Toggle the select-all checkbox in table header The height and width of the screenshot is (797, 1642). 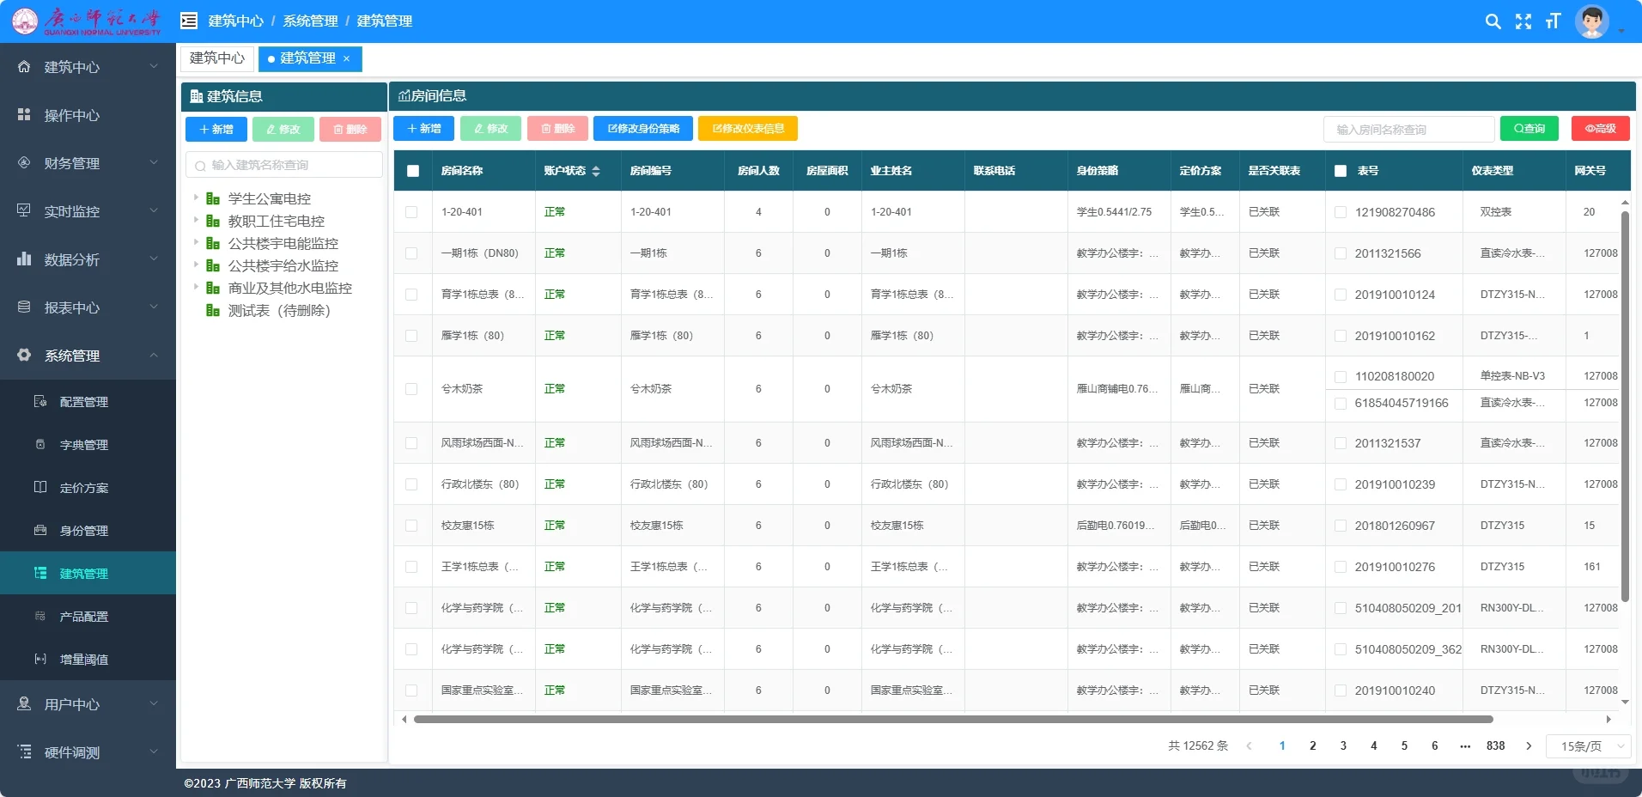[x=413, y=171]
